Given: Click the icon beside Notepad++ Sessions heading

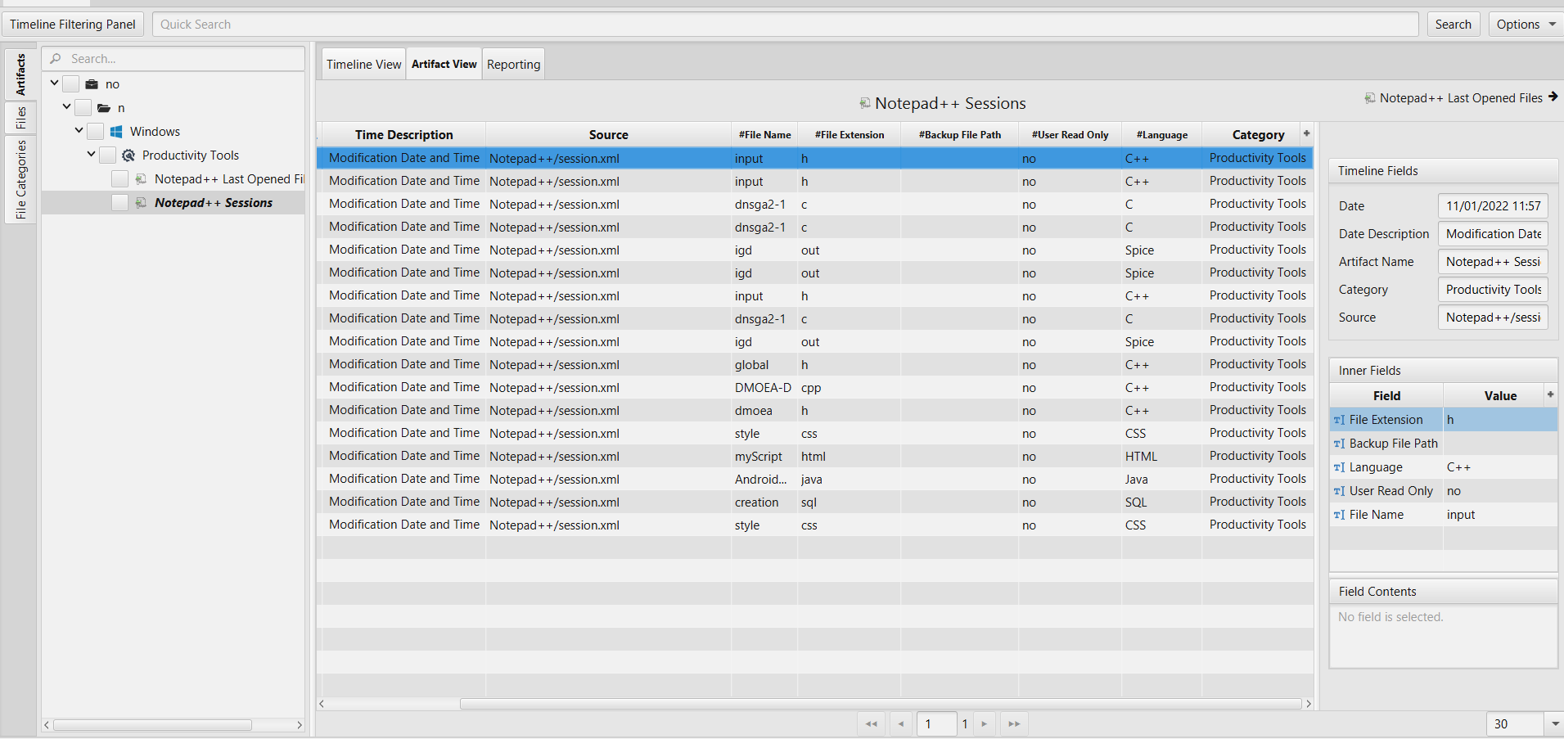Looking at the screenshot, I should [x=865, y=103].
